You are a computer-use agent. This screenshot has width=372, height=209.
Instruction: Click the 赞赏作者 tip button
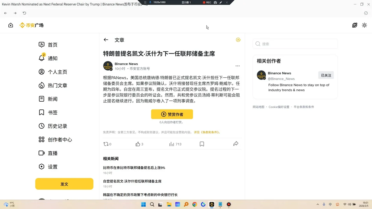172,114
